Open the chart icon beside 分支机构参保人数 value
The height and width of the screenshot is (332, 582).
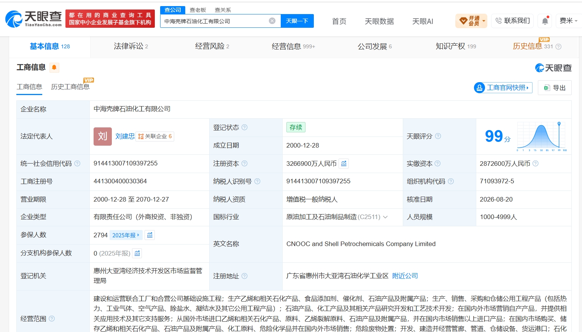pyautogui.click(x=137, y=253)
